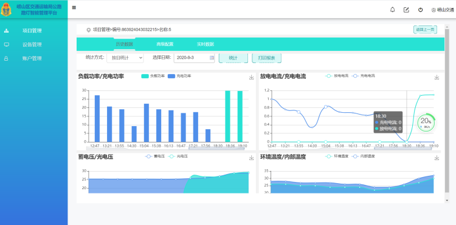Toggle the hamburger sidebar menu icon
The image size is (456, 225).
(74, 8)
